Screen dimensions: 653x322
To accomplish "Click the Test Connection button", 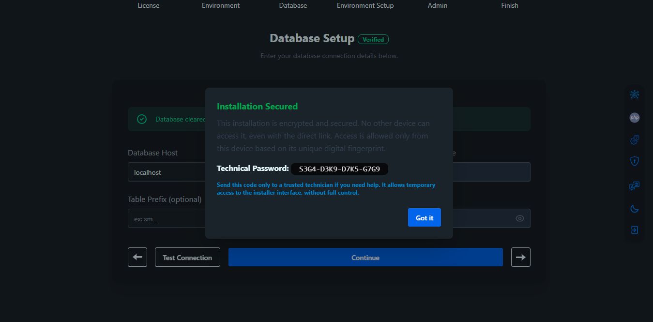I will (x=187, y=257).
